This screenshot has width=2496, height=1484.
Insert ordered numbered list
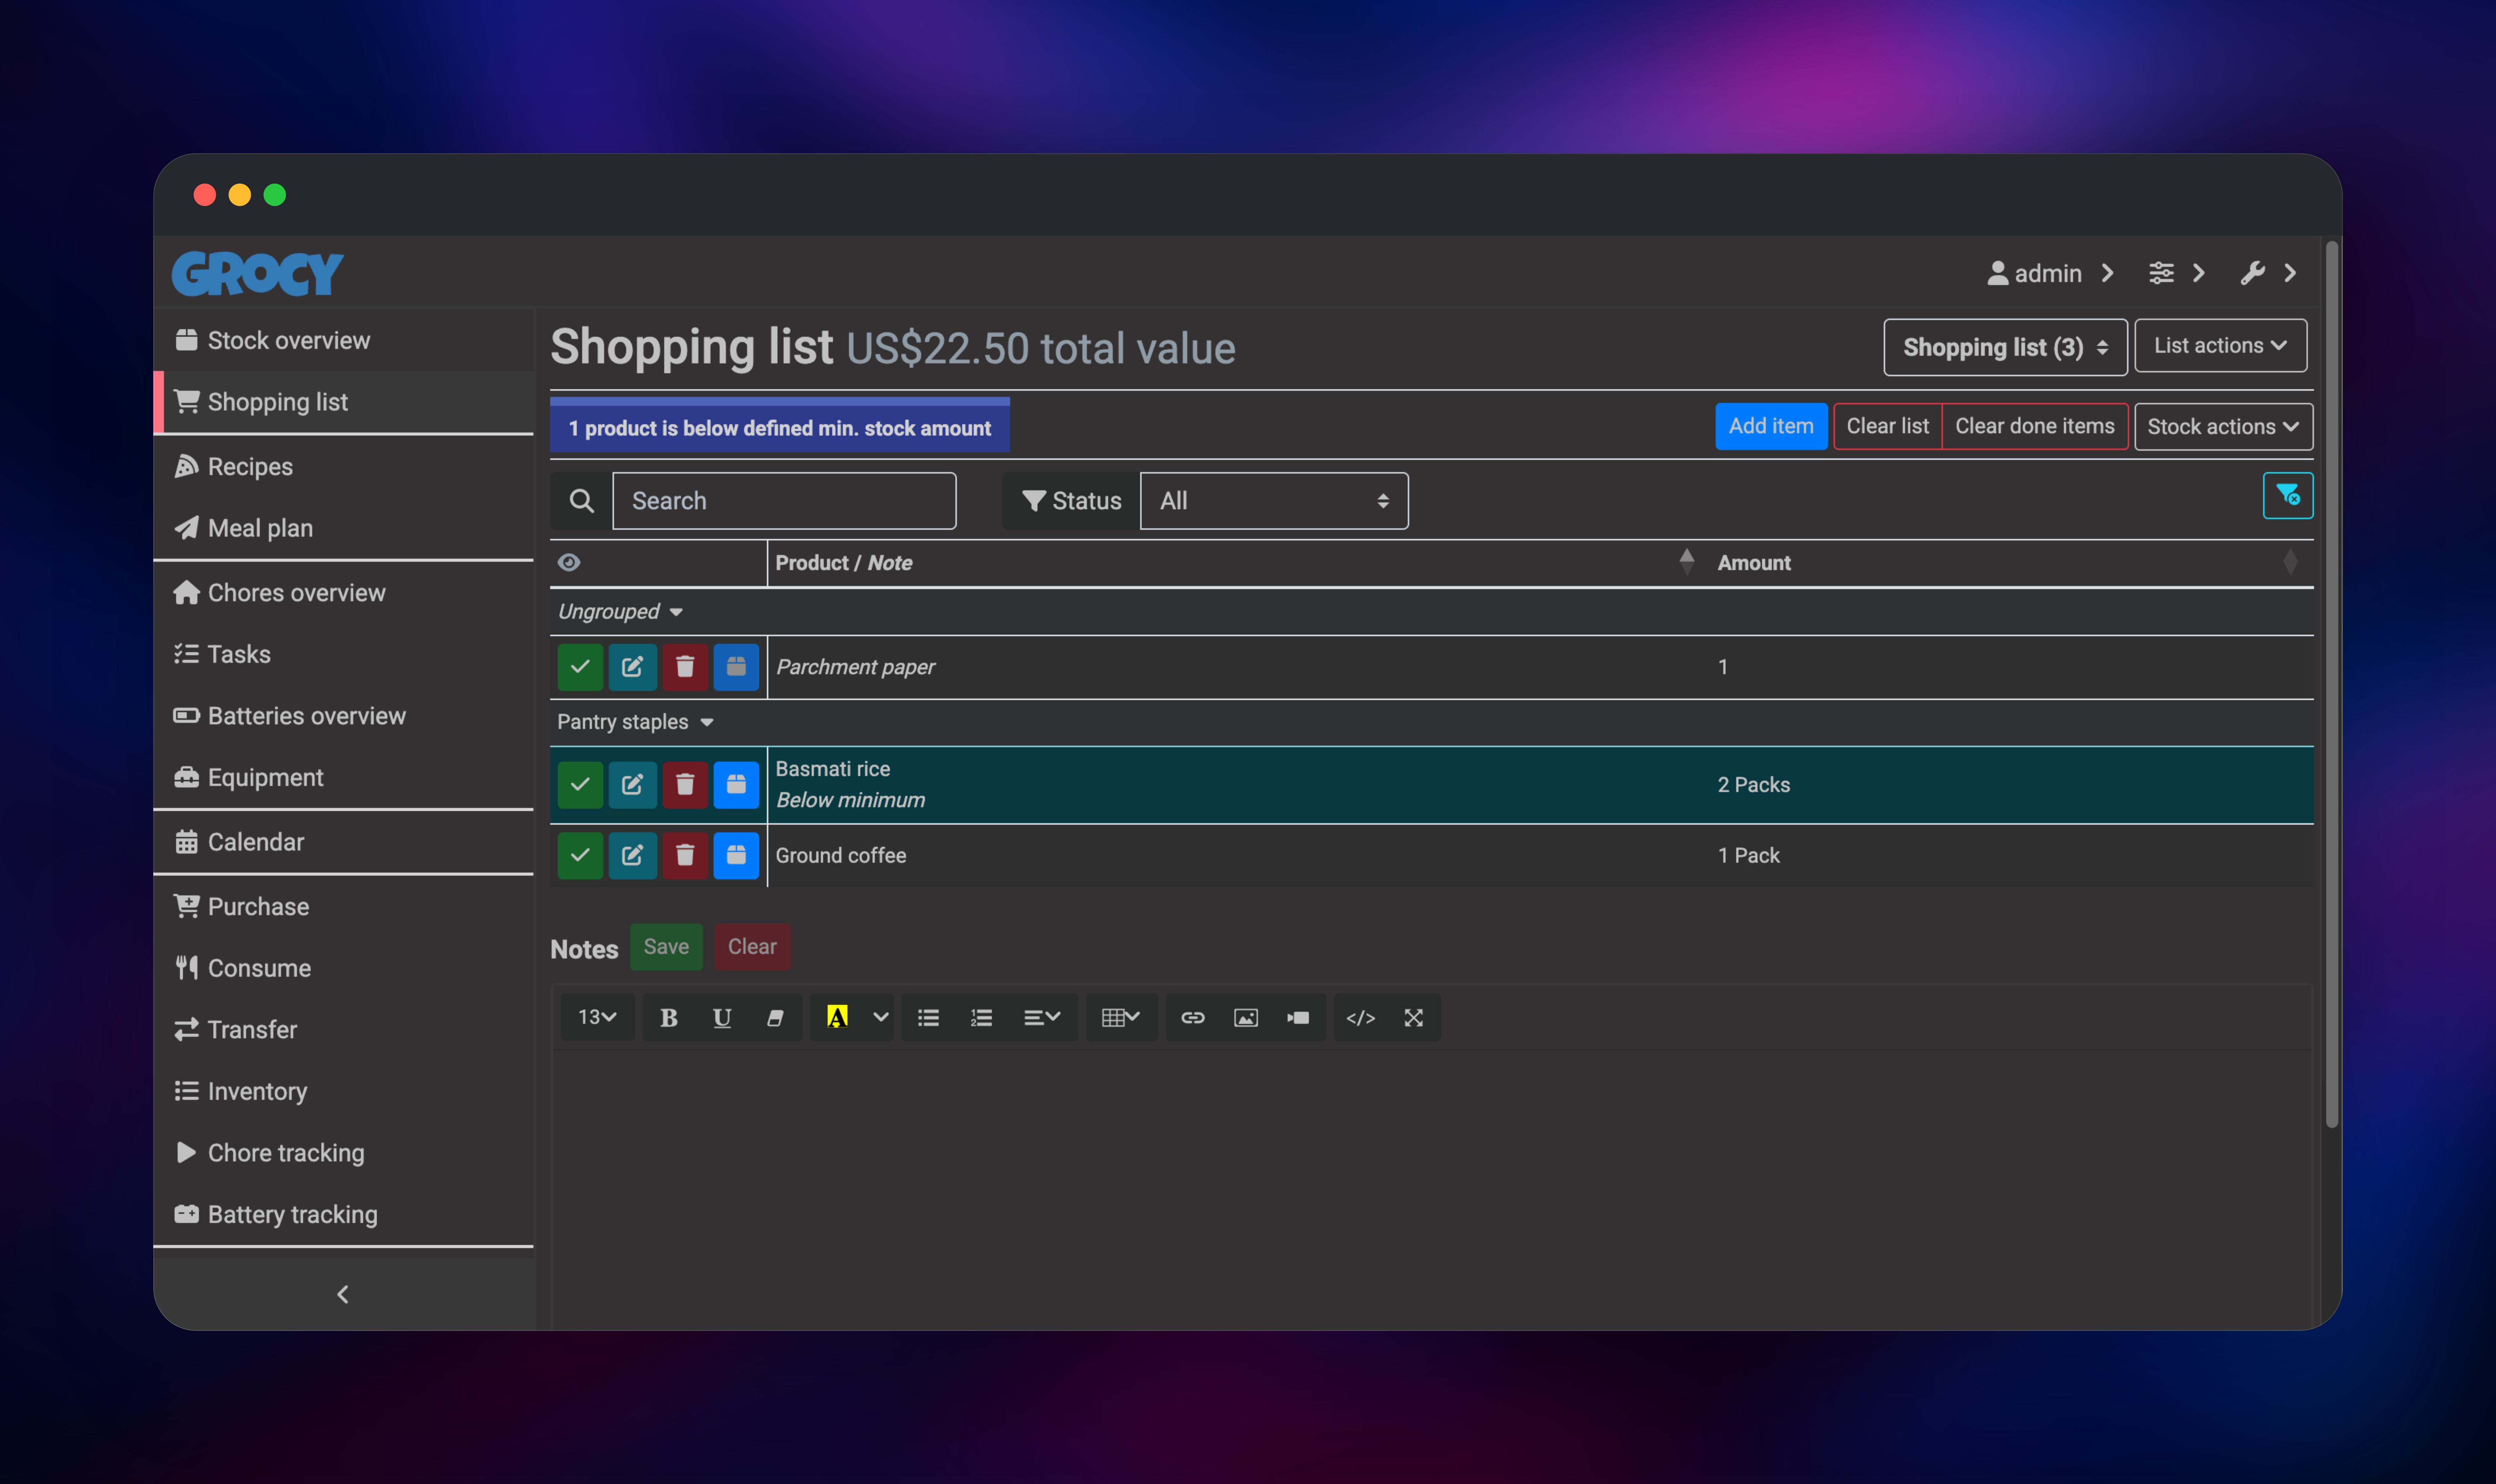(981, 1018)
